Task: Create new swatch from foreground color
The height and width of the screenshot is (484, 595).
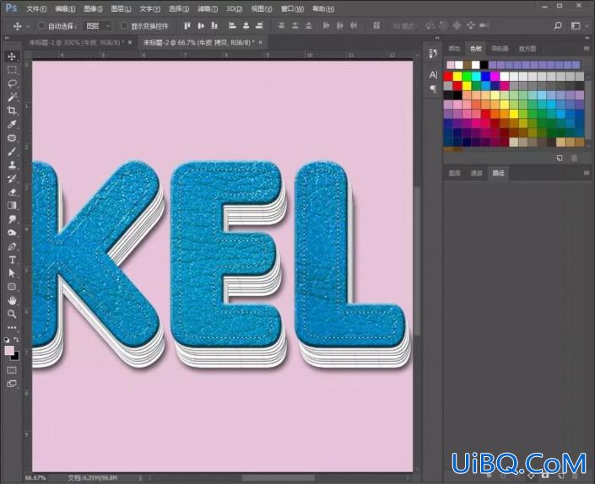Action: (560, 158)
